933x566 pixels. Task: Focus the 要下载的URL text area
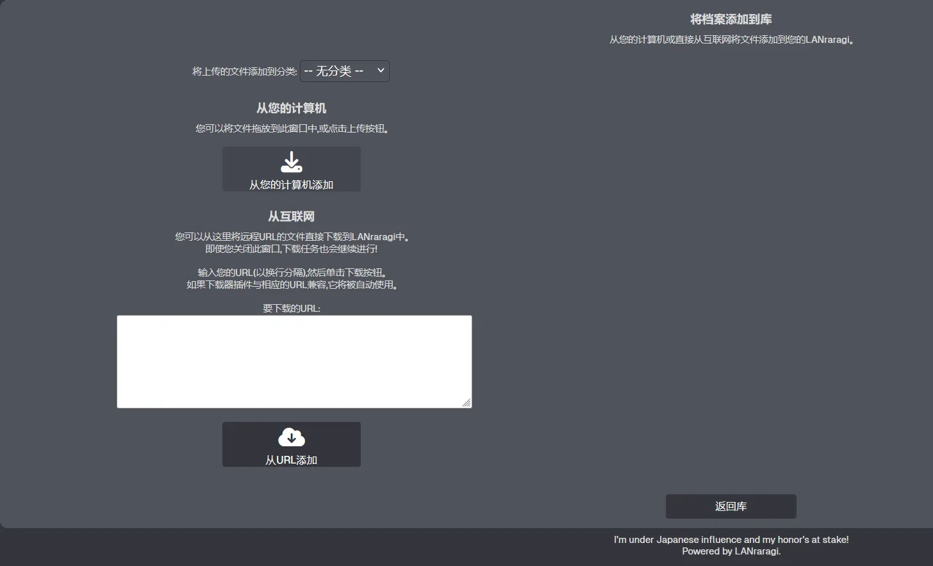(294, 361)
